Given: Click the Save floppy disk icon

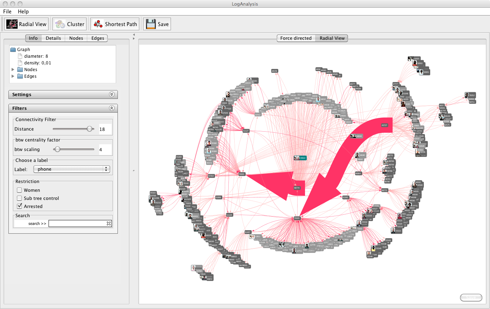Looking at the screenshot, I should tap(151, 24).
